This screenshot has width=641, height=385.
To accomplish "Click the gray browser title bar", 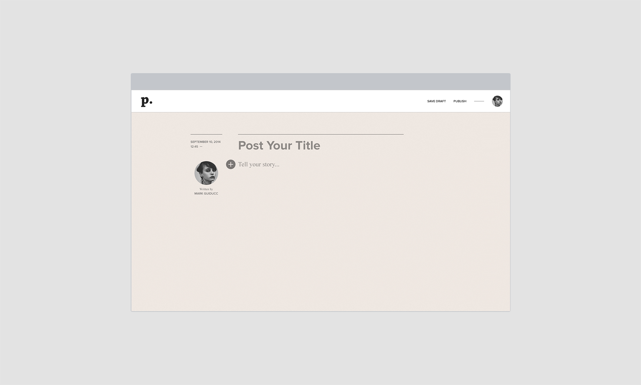I will 320,81.
